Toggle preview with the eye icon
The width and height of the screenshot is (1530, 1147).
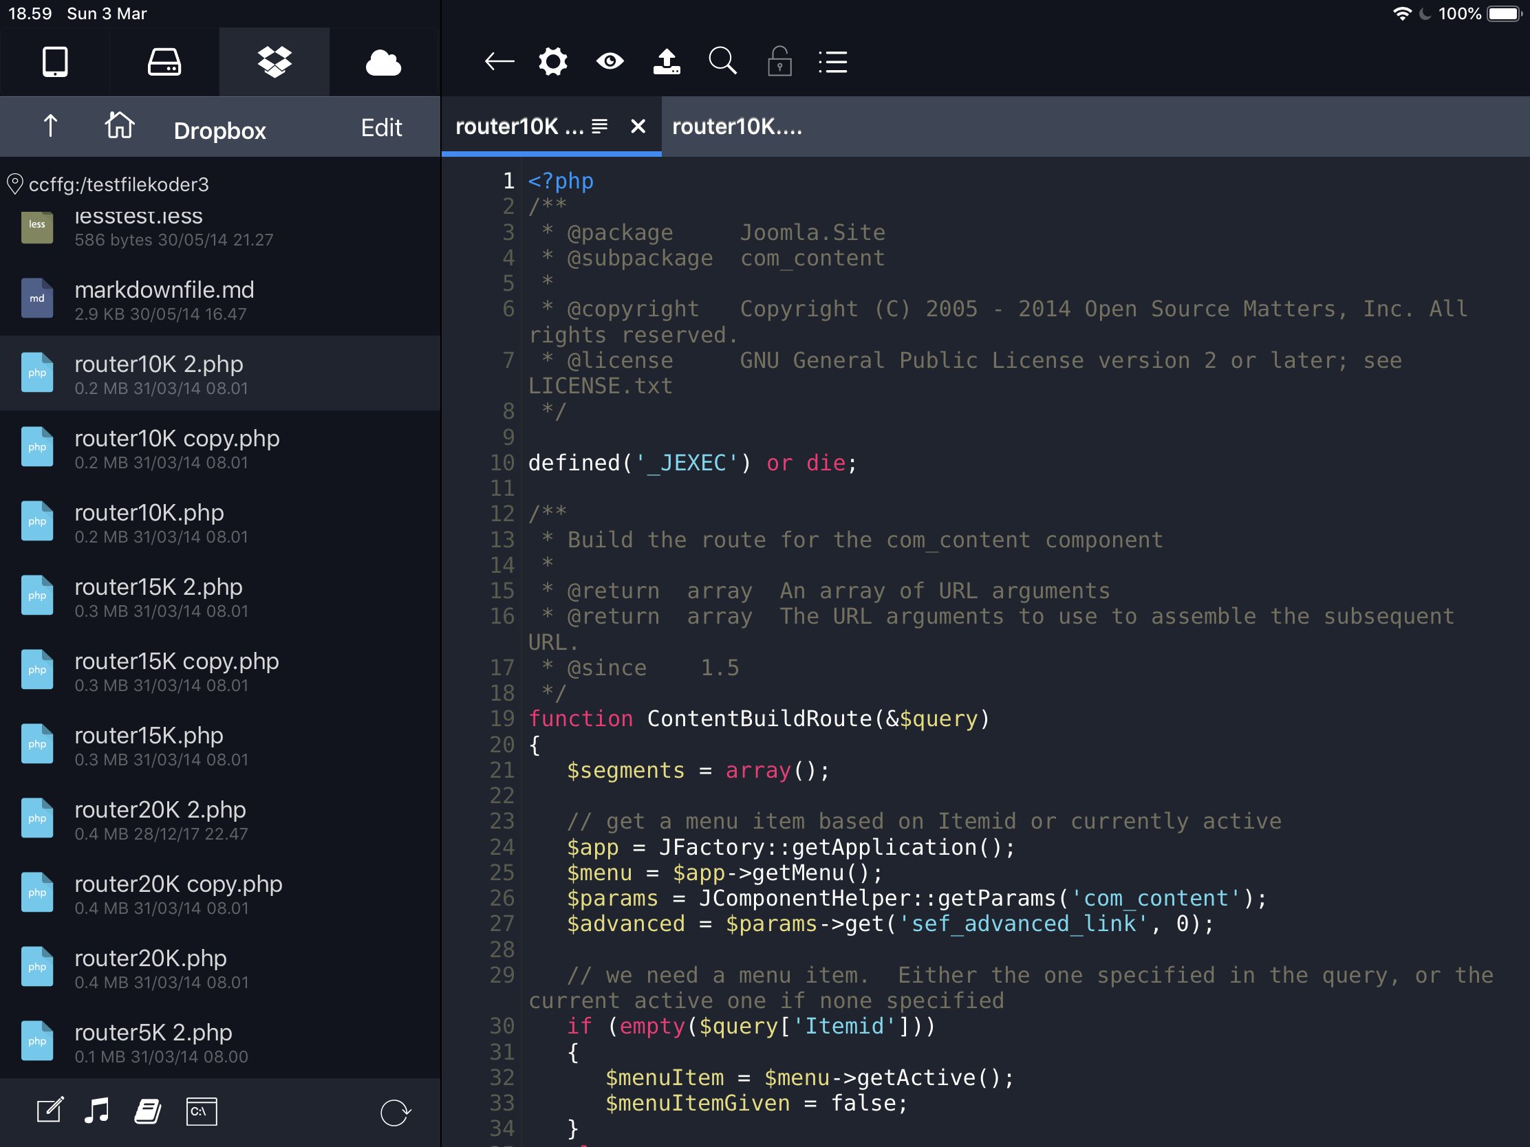[610, 62]
